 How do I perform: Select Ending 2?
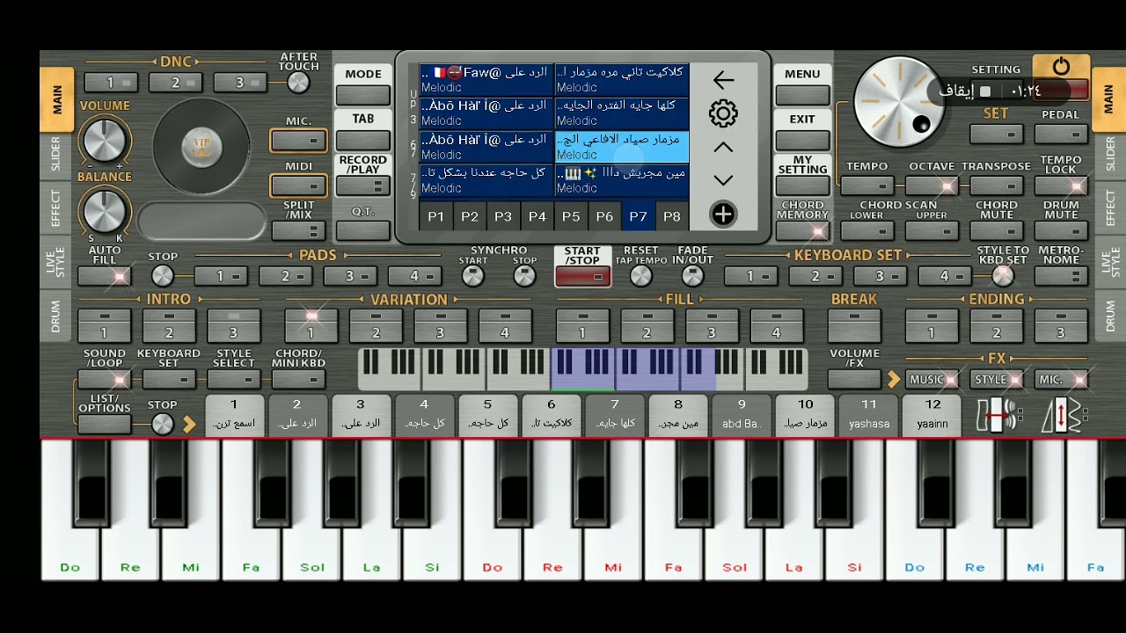(x=997, y=325)
